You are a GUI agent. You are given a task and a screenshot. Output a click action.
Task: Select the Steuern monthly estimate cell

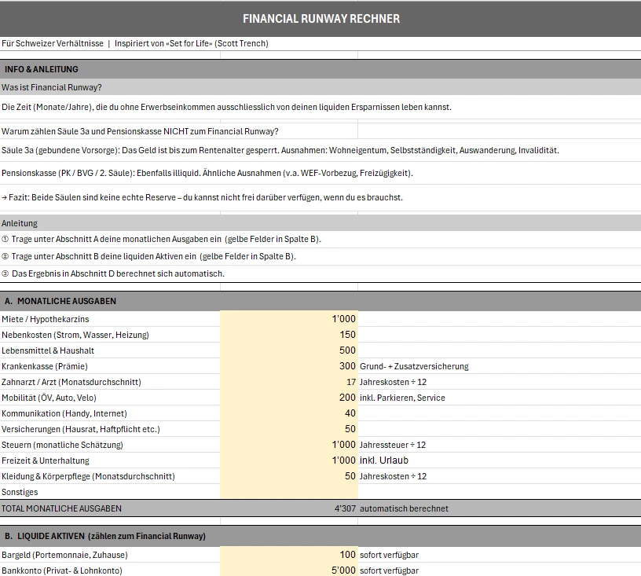pos(289,445)
